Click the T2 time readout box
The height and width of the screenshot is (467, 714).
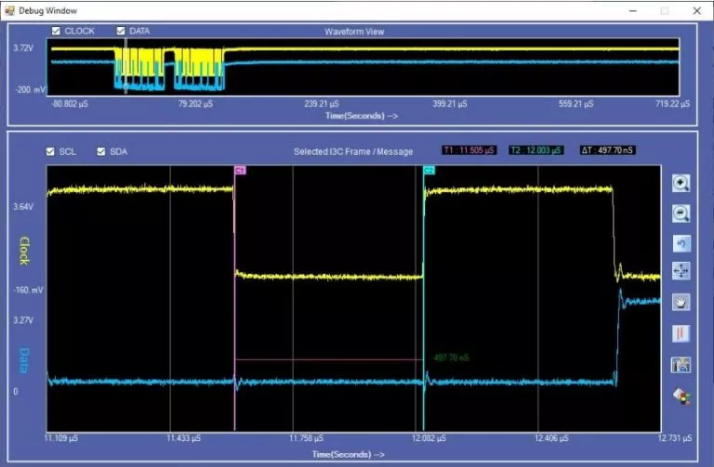[x=535, y=150]
